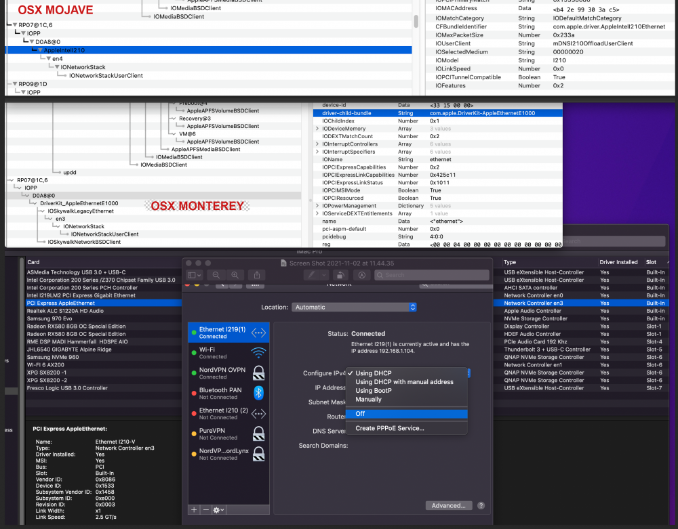This screenshot has height=529, width=678.
Task: Select the NordVPN OVPN lock entry
Action: click(x=228, y=373)
